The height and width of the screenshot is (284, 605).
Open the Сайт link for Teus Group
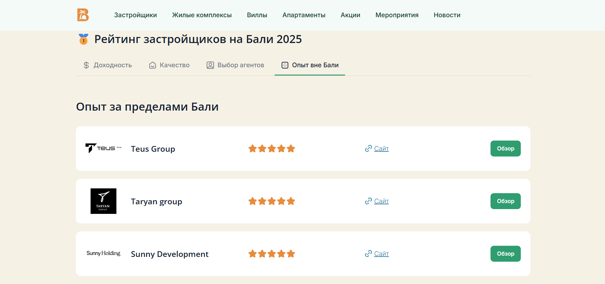(x=381, y=149)
